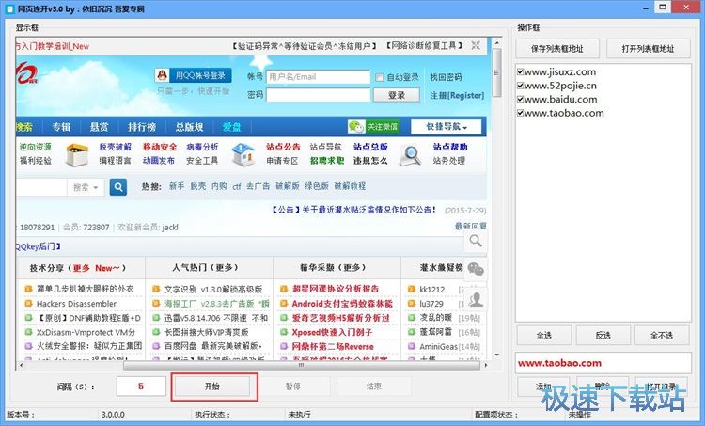705x426 pixels.
Task: Toggle the www.taobao.com checkbox
Action: click(x=520, y=113)
